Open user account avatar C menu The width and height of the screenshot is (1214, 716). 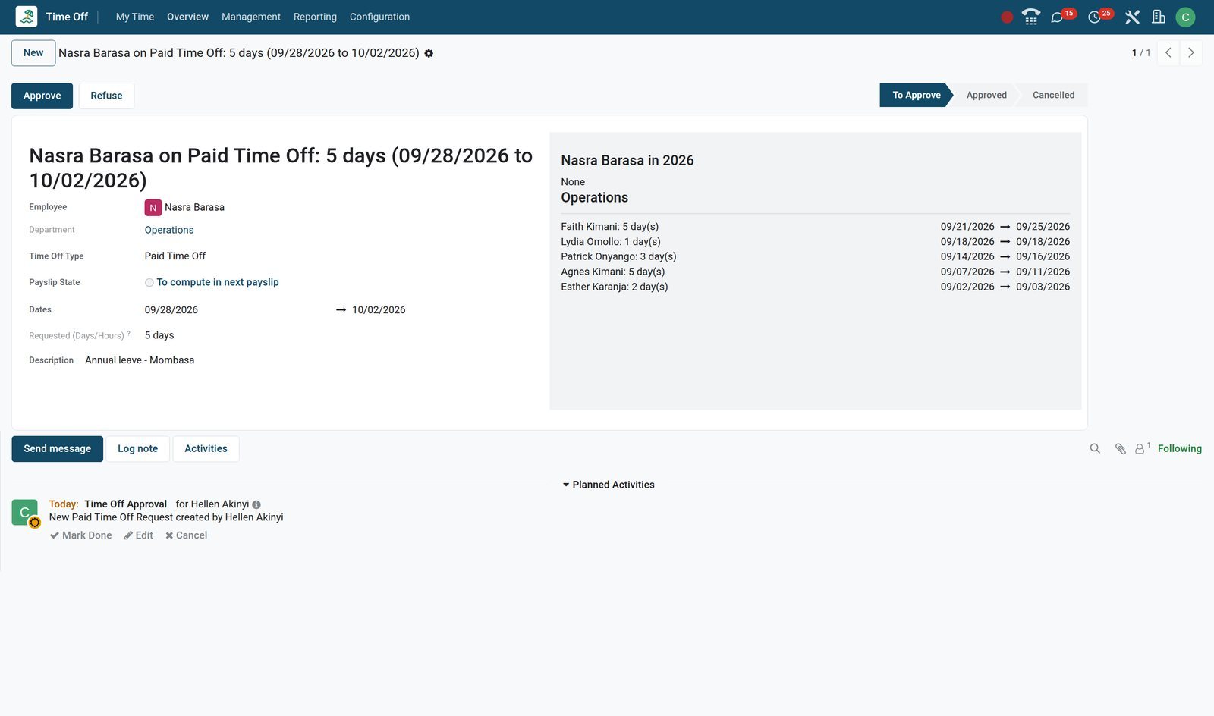point(1185,17)
